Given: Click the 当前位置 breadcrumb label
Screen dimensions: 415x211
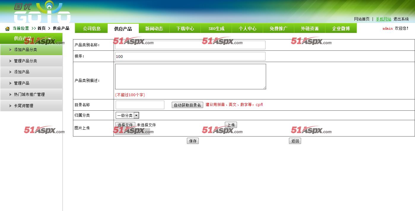Looking at the screenshot, I should (x=21, y=28).
